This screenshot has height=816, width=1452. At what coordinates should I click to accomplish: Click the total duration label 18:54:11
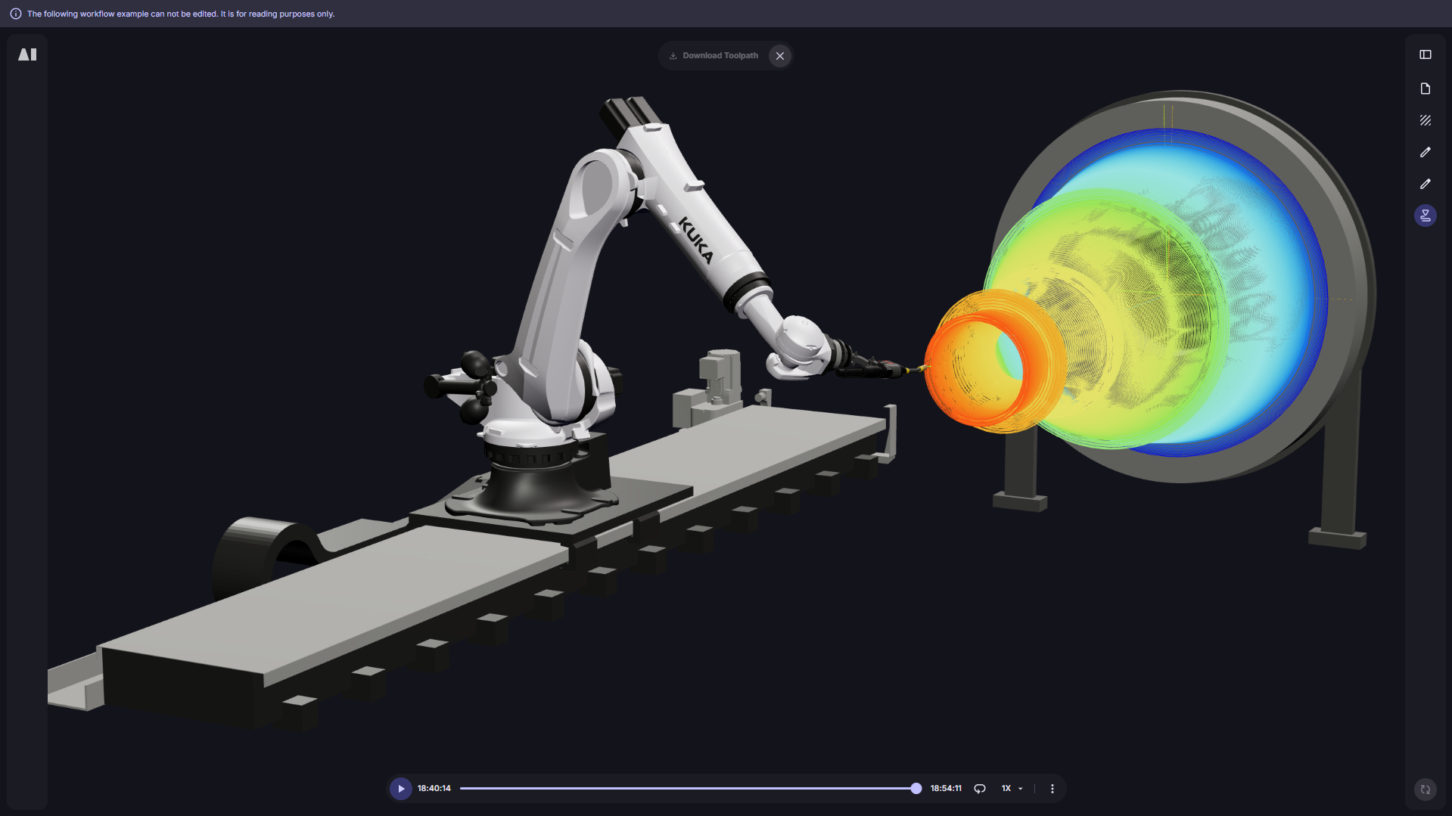coord(945,788)
